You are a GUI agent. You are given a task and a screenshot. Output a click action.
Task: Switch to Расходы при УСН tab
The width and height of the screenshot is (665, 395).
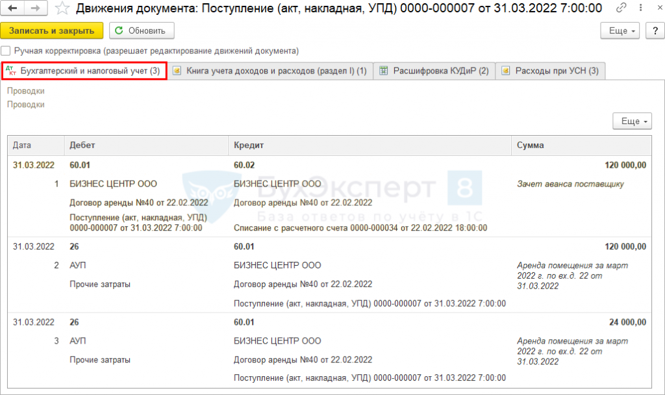(x=550, y=71)
